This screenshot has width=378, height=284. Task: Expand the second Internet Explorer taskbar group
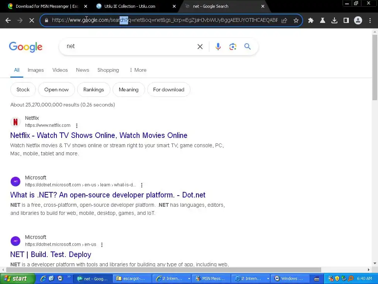click(x=268, y=279)
